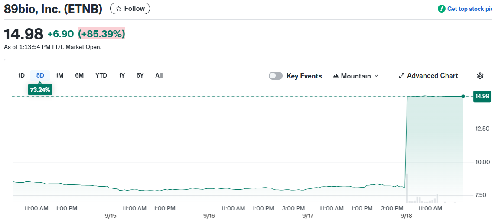Click the green Get top stock picks icon
This screenshot has height=220, width=492.
pyautogui.click(x=441, y=9)
